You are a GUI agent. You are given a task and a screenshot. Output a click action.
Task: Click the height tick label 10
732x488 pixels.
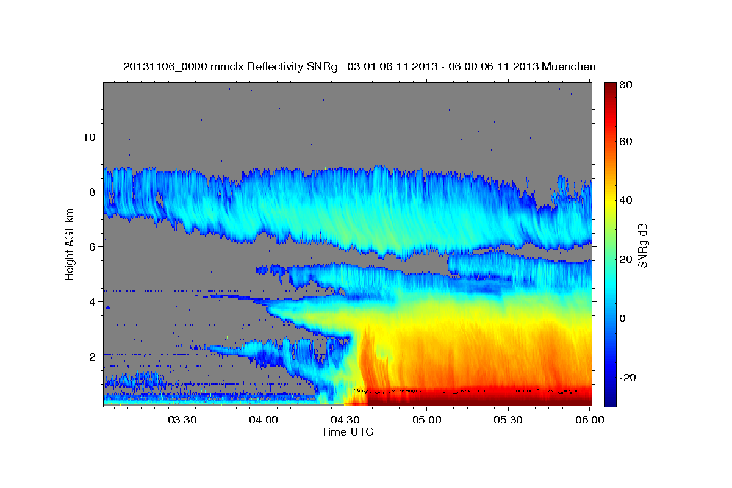pos(90,137)
